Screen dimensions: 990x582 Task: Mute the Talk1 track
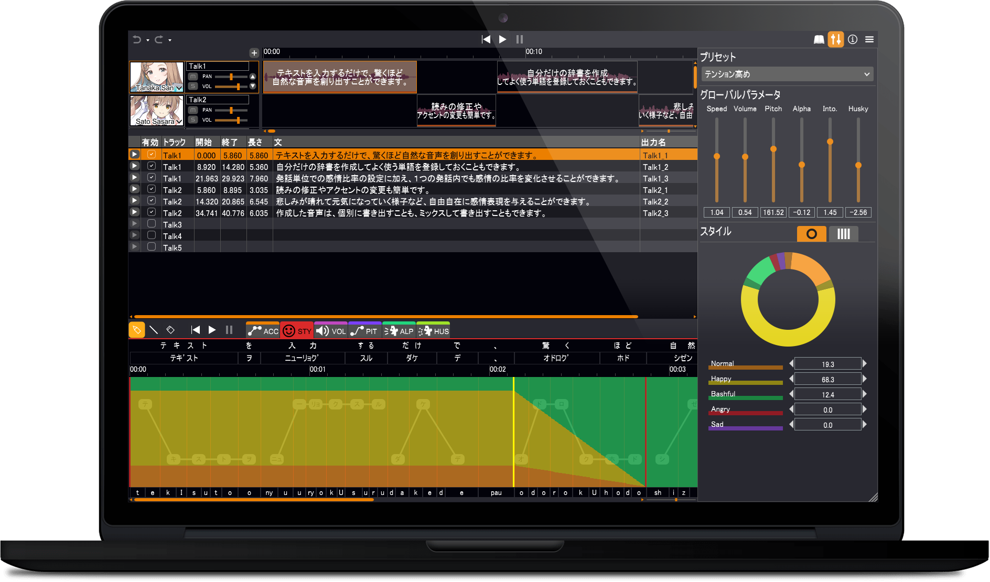point(192,77)
